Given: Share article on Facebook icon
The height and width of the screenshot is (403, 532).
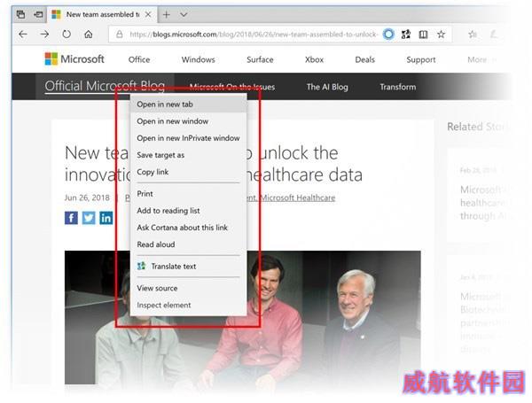Looking at the screenshot, I should point(71,218).
